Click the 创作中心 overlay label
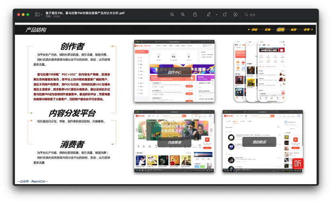Image resolution: width=332 pixels, height=203 pixels. 174,72
